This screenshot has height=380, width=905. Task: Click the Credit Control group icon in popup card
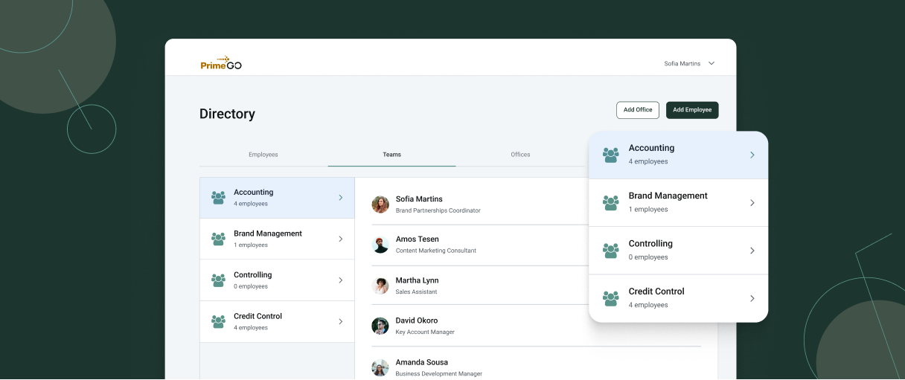point(611,298)
